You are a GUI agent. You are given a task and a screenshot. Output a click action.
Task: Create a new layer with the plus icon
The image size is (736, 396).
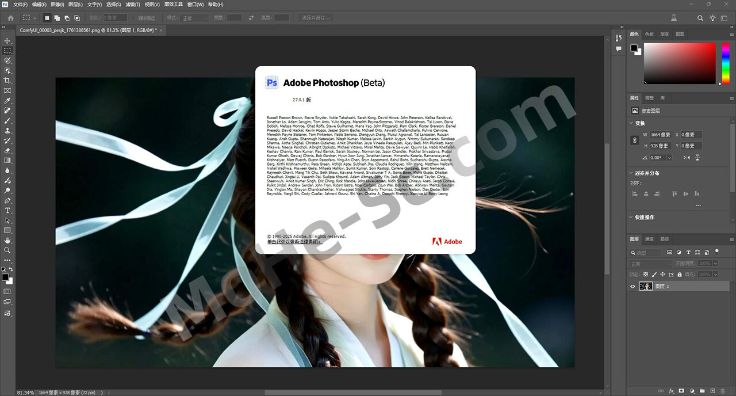point(712,391)
